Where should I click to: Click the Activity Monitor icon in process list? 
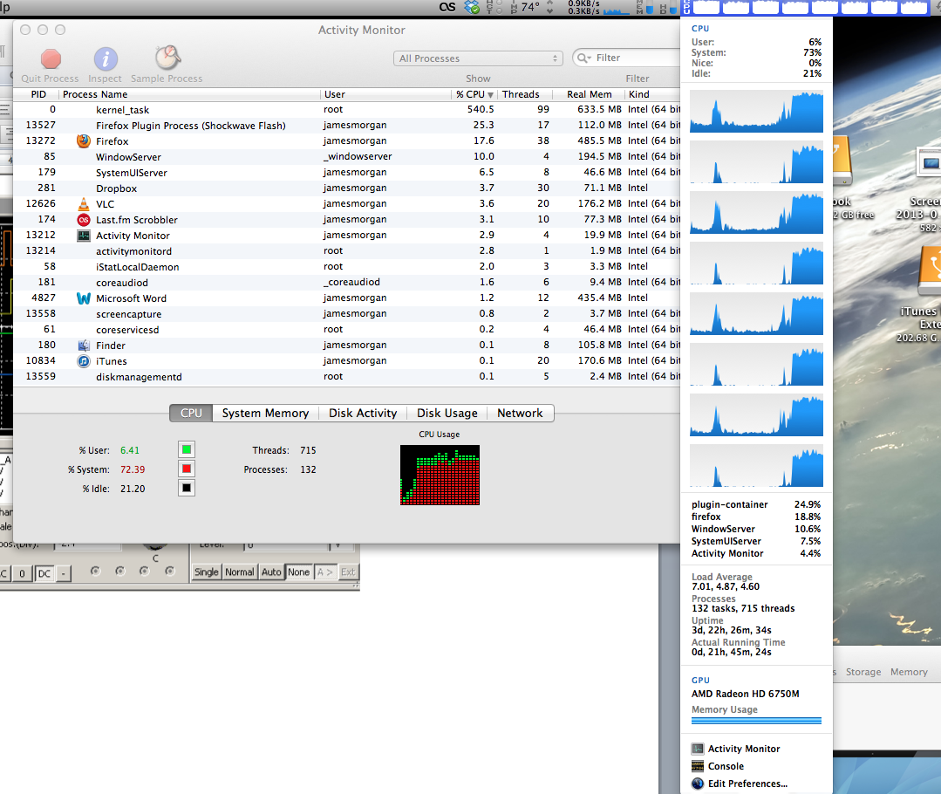point(84,236)
